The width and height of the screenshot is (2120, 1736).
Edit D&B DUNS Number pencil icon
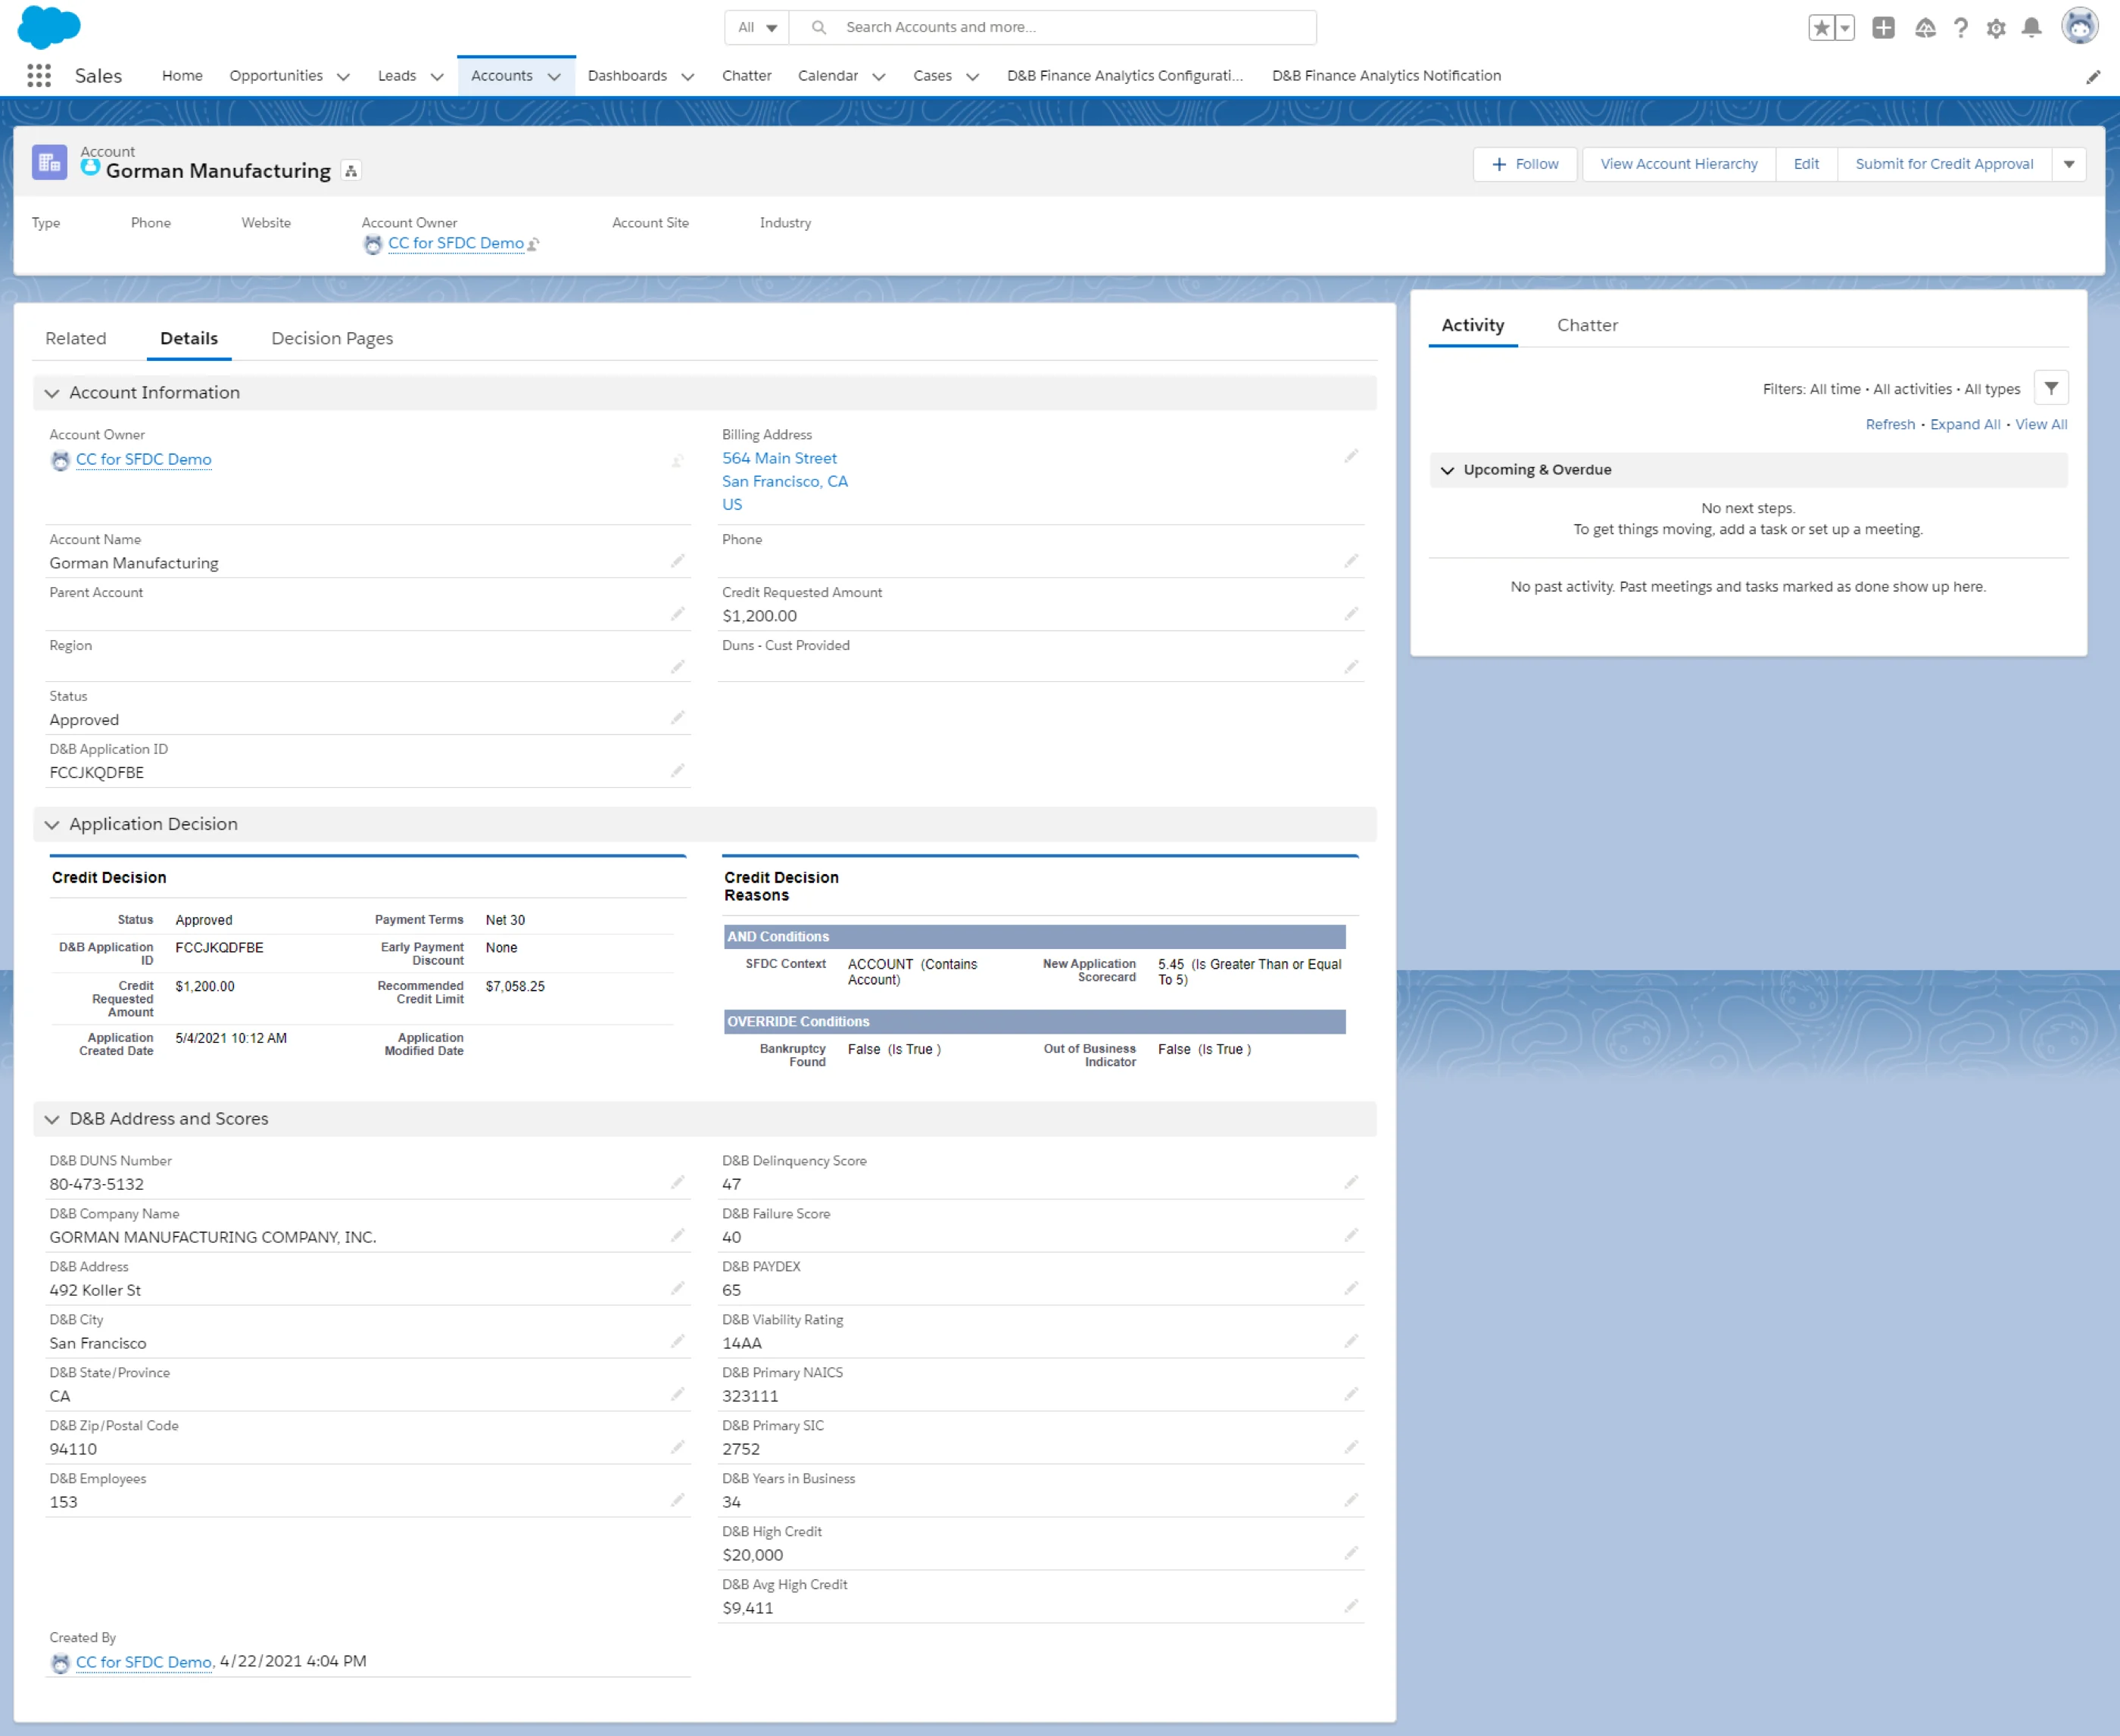(x=678, y=1183)
